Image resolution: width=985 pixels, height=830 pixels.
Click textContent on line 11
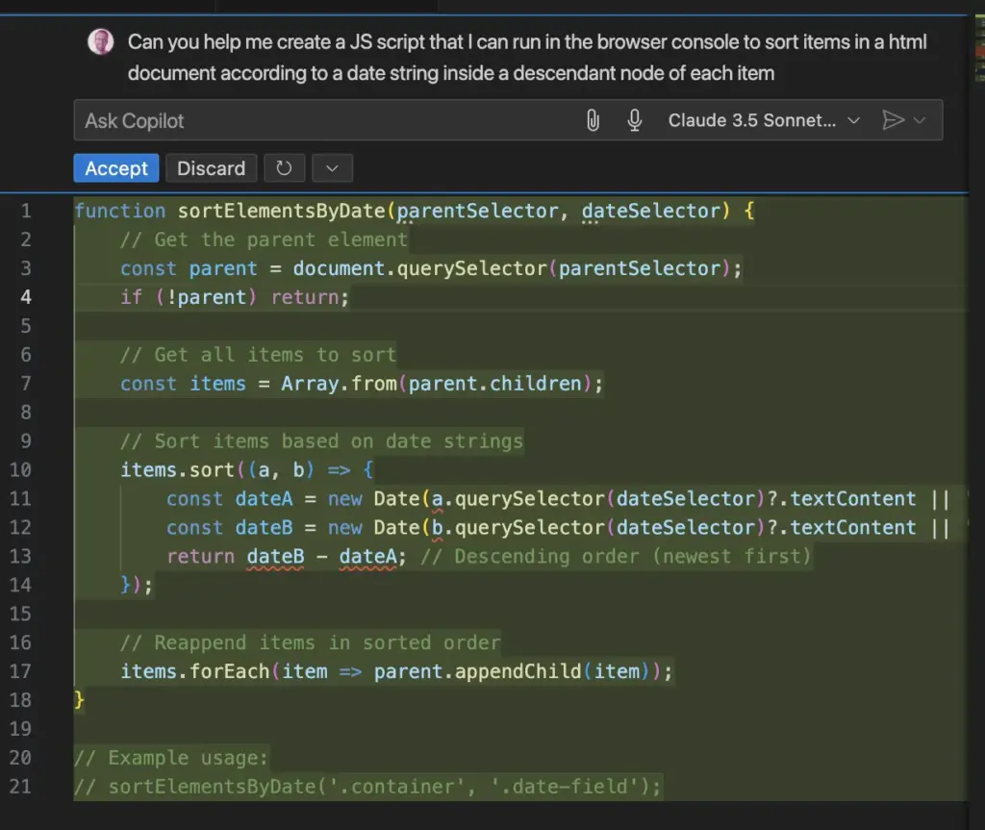(x=853, y=498)
